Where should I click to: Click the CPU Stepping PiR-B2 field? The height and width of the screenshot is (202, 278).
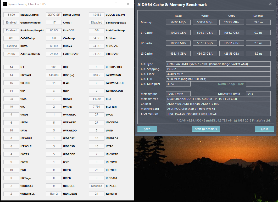218,69
